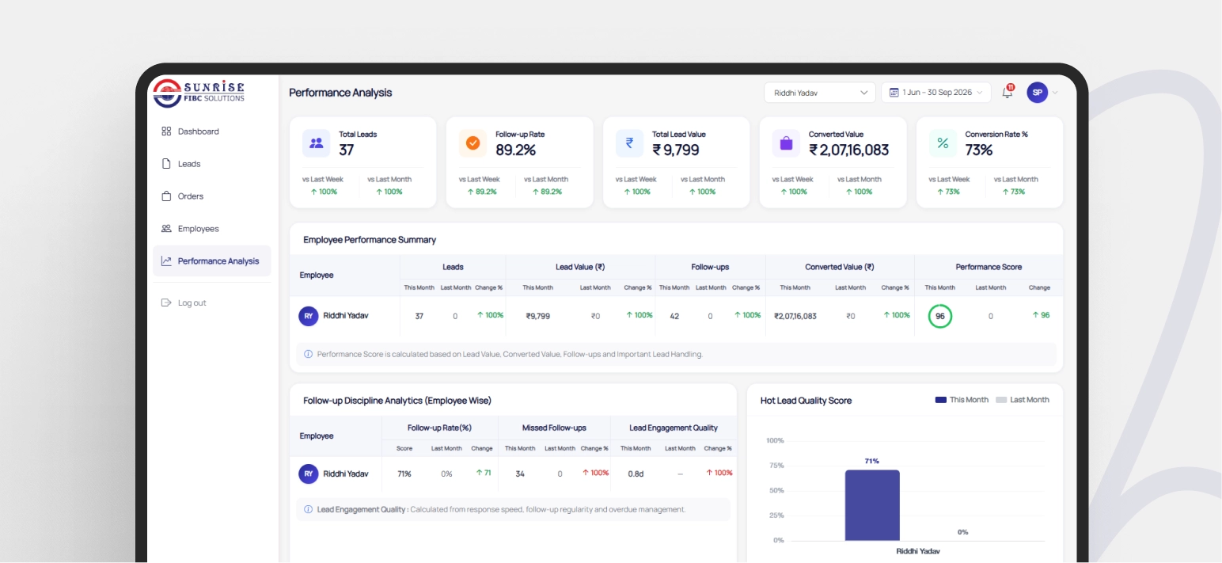Click the Missed Follow-ups value 34
Image resolution: width=1222 pixels, height=563 pixels.
[520, 474]
